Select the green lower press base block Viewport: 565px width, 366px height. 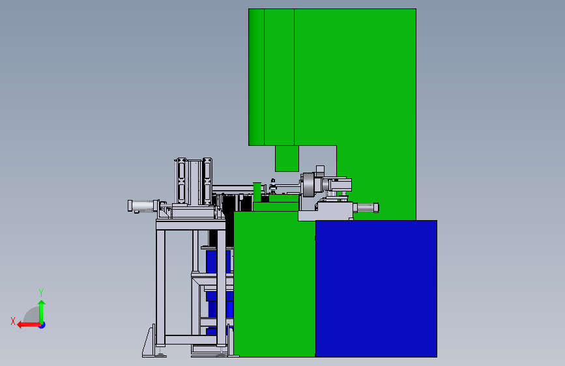click(x=274, y=284)
